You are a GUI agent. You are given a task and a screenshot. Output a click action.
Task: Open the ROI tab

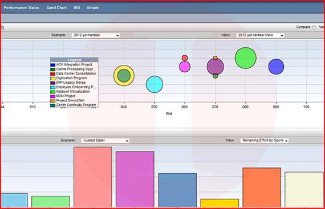[77, 7]
